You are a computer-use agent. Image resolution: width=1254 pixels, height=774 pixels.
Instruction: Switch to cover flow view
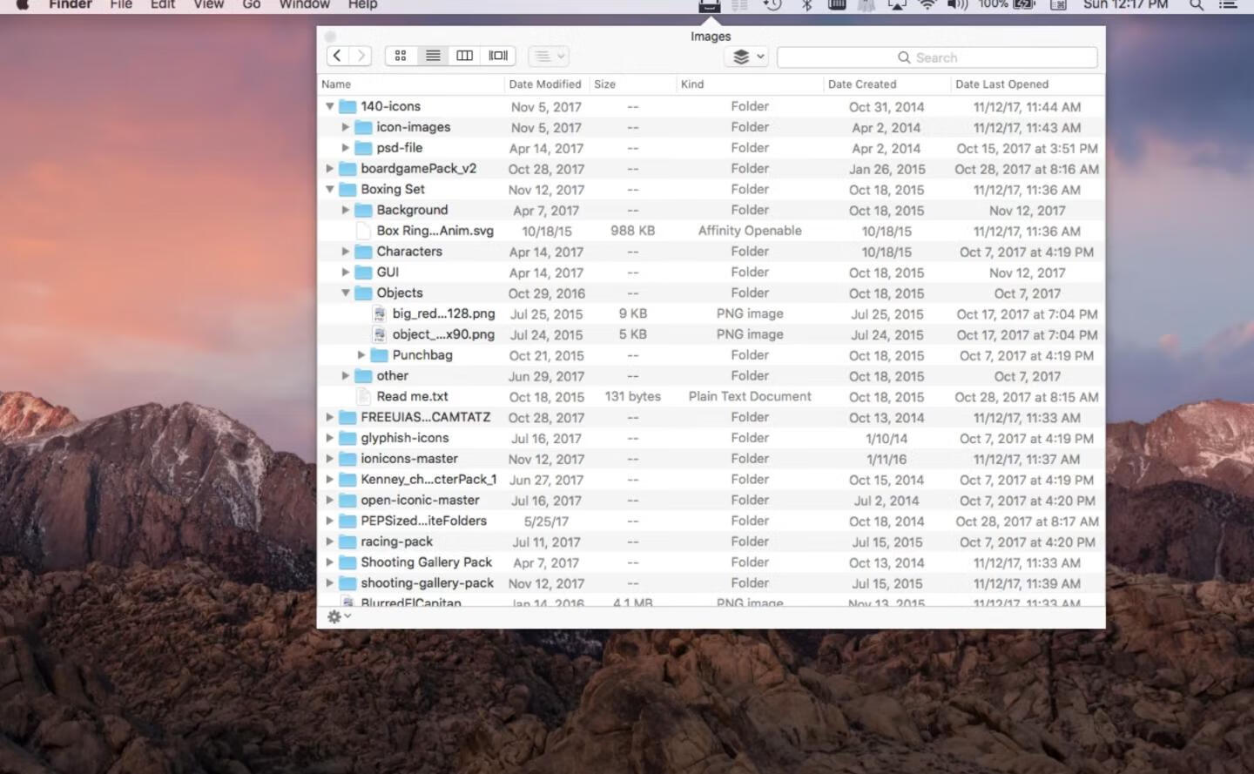coord(498,56)
